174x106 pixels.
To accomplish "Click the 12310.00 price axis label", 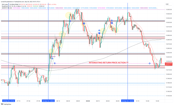I will tap(169, 27).
